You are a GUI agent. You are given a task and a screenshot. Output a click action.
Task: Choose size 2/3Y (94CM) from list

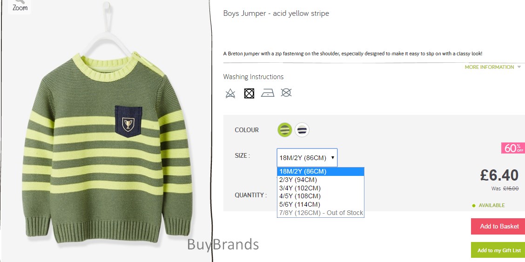click(x=320, y=180)
